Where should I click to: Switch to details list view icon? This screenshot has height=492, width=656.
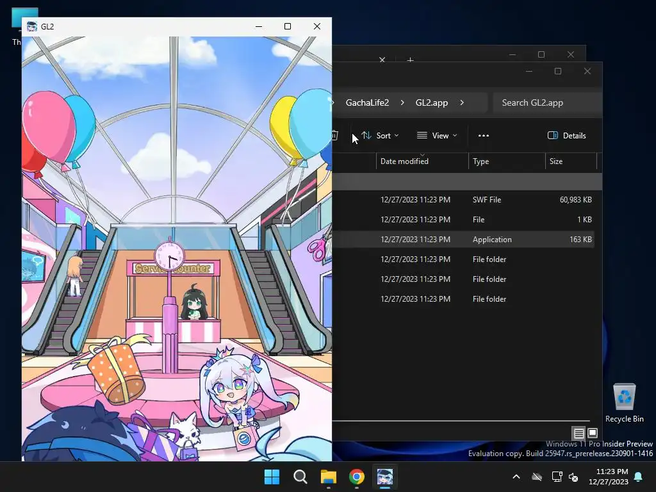pos(578,433)
